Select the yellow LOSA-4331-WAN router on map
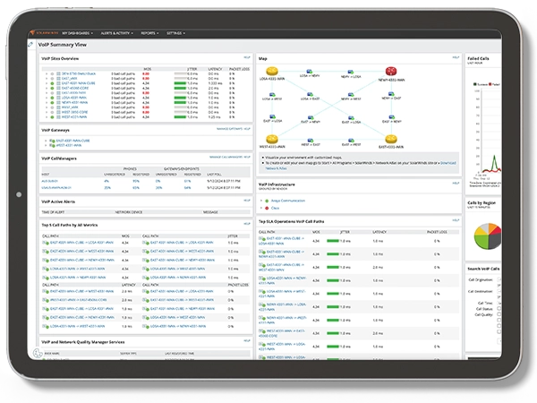The height and width of the screenshot is (403, 537). (272, 72)
